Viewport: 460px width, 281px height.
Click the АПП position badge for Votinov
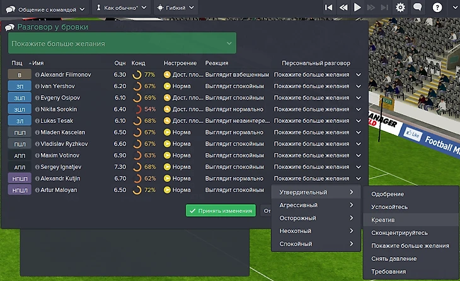coord(20,156)
